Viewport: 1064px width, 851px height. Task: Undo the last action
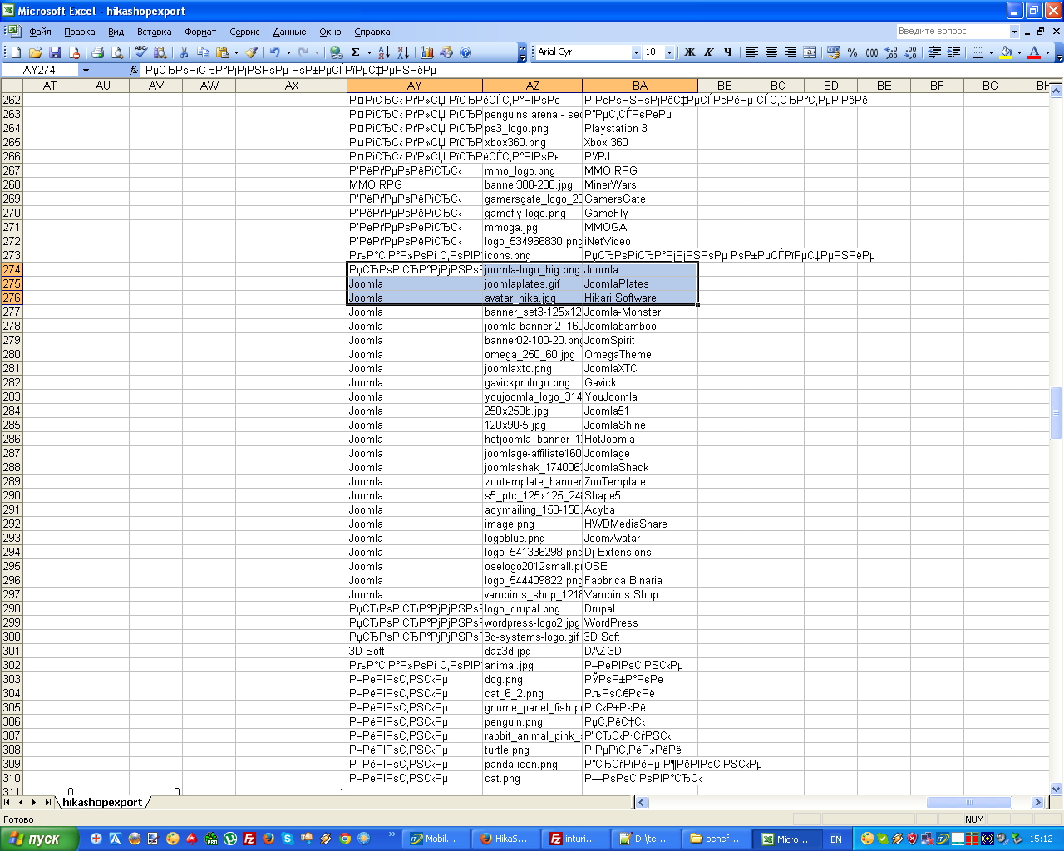point(274,52)
